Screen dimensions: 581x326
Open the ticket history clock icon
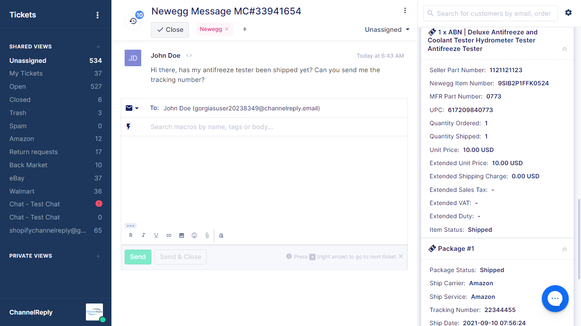tap(133, 21)
